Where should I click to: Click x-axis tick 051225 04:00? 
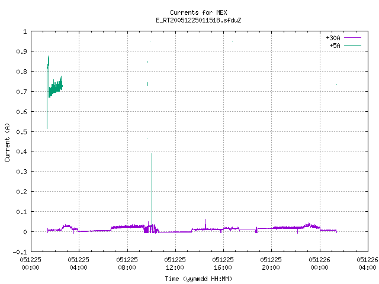[78, 264]
